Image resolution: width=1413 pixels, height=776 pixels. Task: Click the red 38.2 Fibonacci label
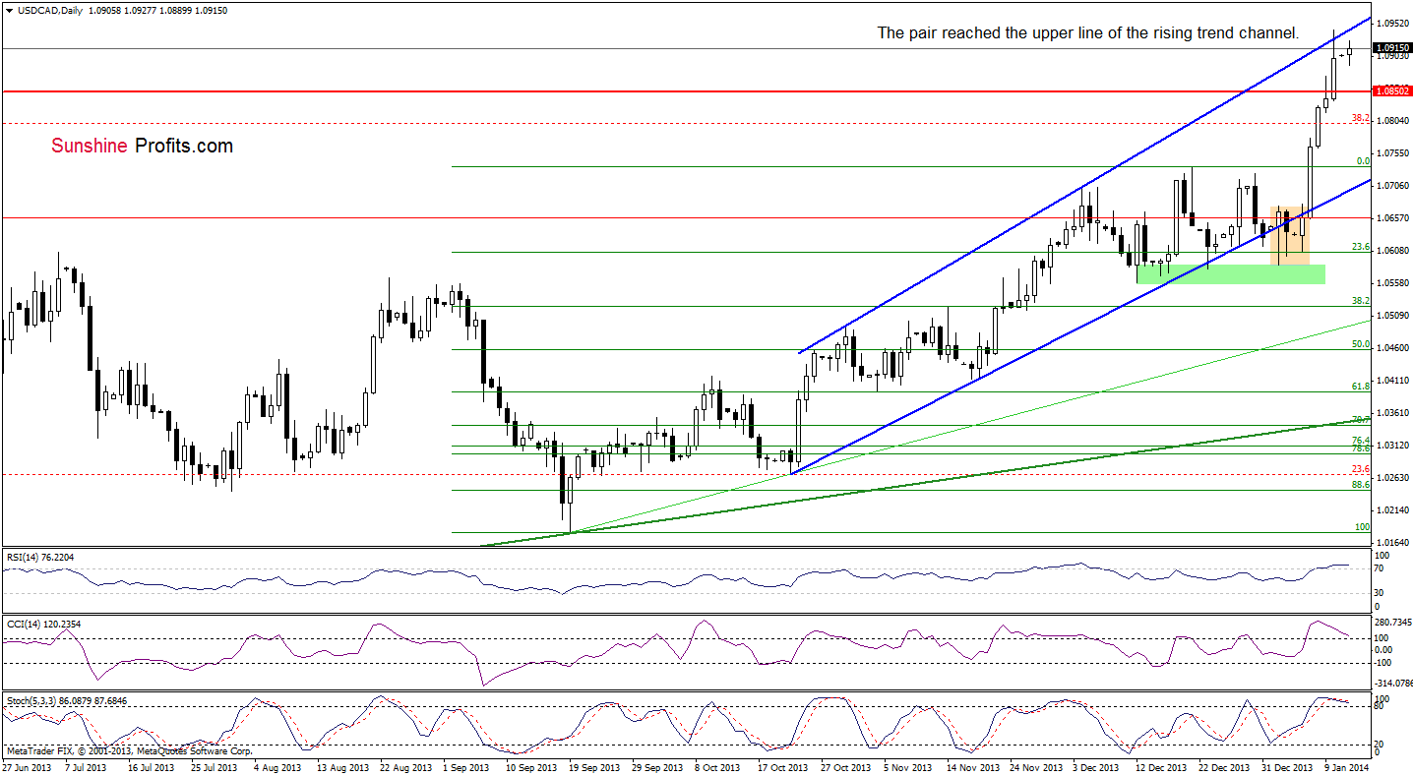pos(1361,117)
